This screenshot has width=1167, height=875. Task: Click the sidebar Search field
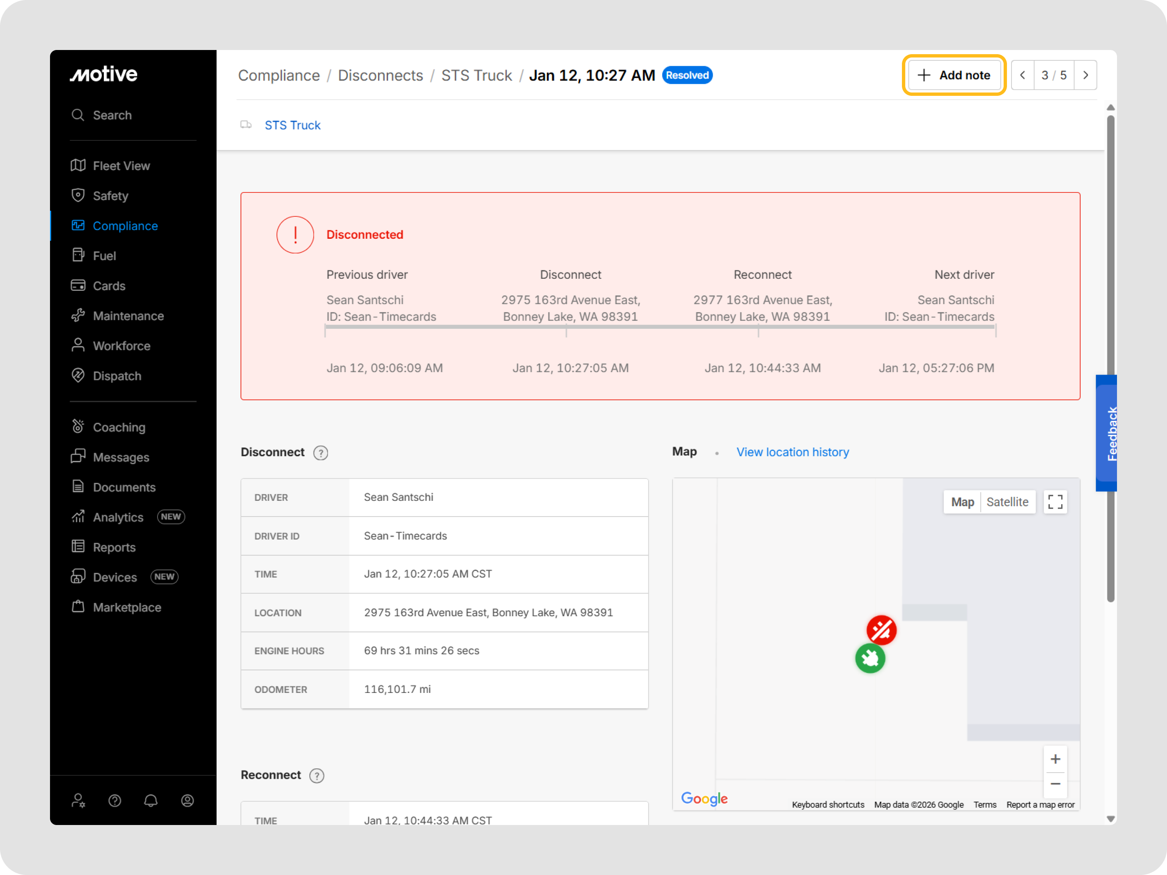112,115
